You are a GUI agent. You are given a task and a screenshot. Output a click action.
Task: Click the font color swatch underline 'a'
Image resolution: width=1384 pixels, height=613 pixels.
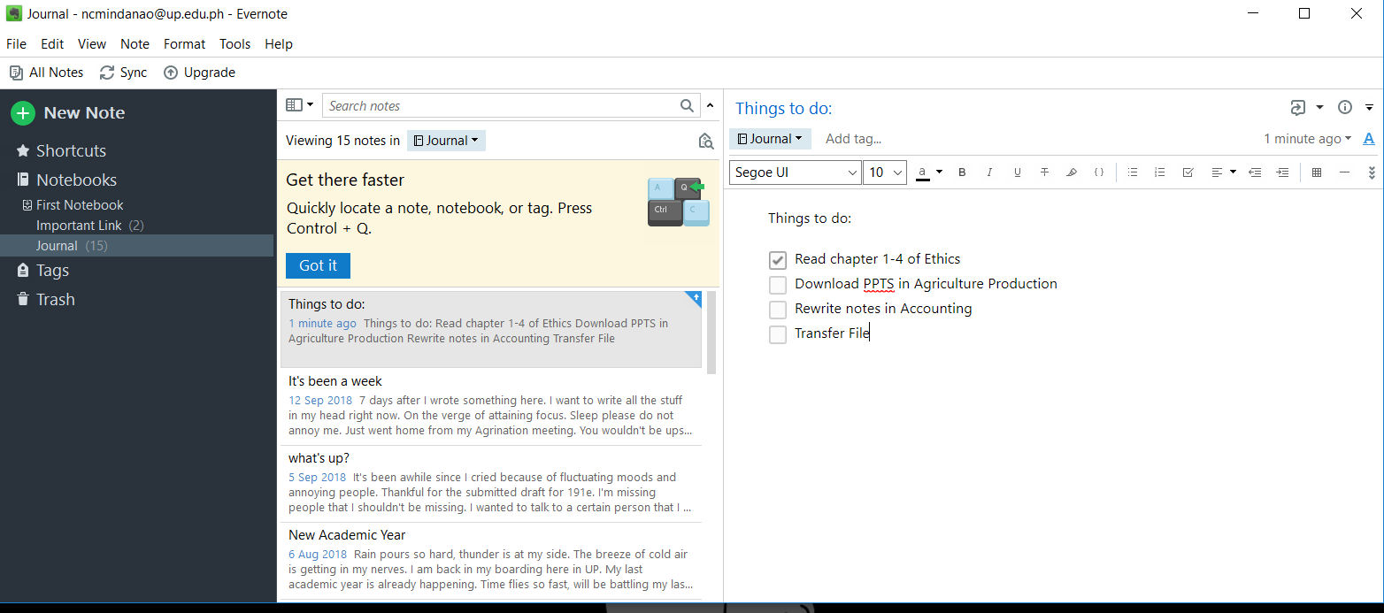pyautogui.click(x=922, y=172)
